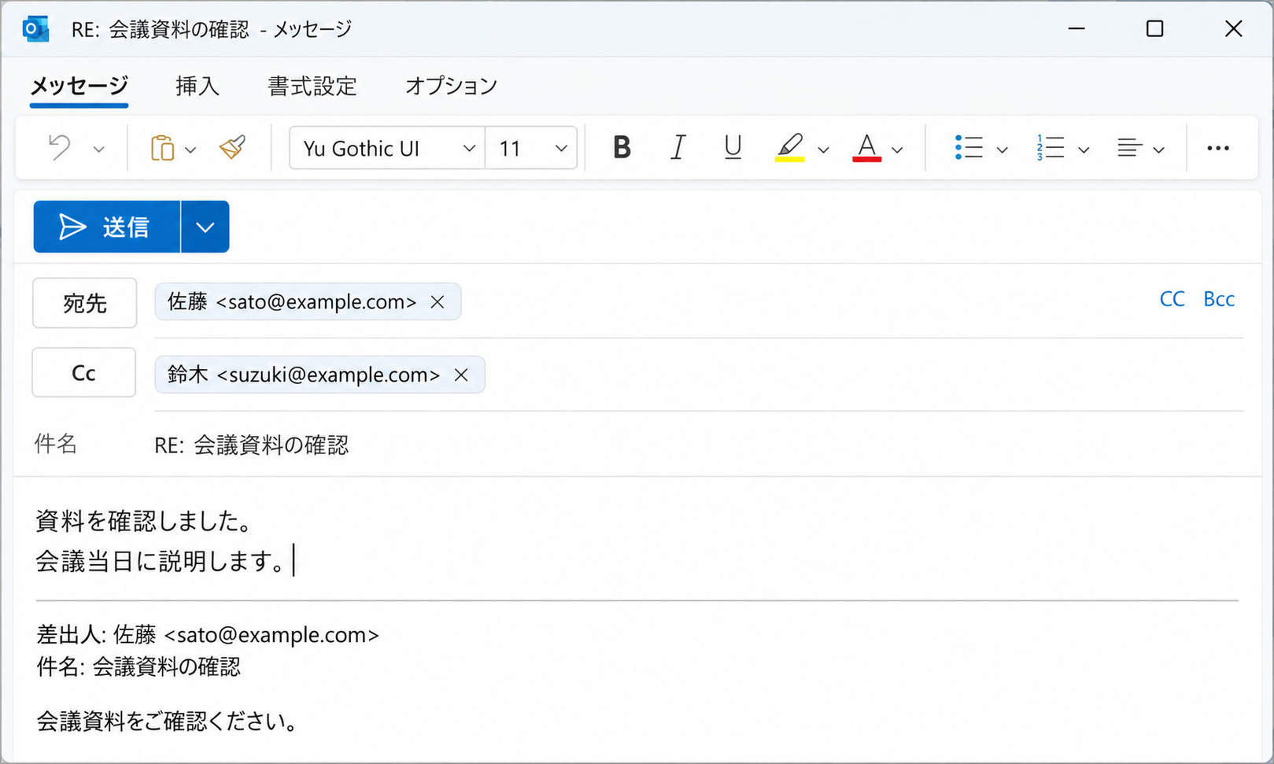This screenshot has height=764, width=1274.
Task: Click the 佐藤 <sato@example.com> recipient chip
Action: pyautogui.click(x=308, y=302)
